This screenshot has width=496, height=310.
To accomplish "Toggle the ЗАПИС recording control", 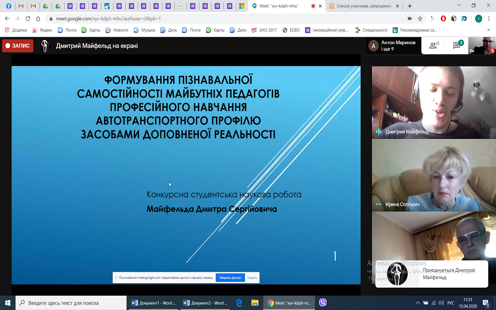I will coord(16,45).
